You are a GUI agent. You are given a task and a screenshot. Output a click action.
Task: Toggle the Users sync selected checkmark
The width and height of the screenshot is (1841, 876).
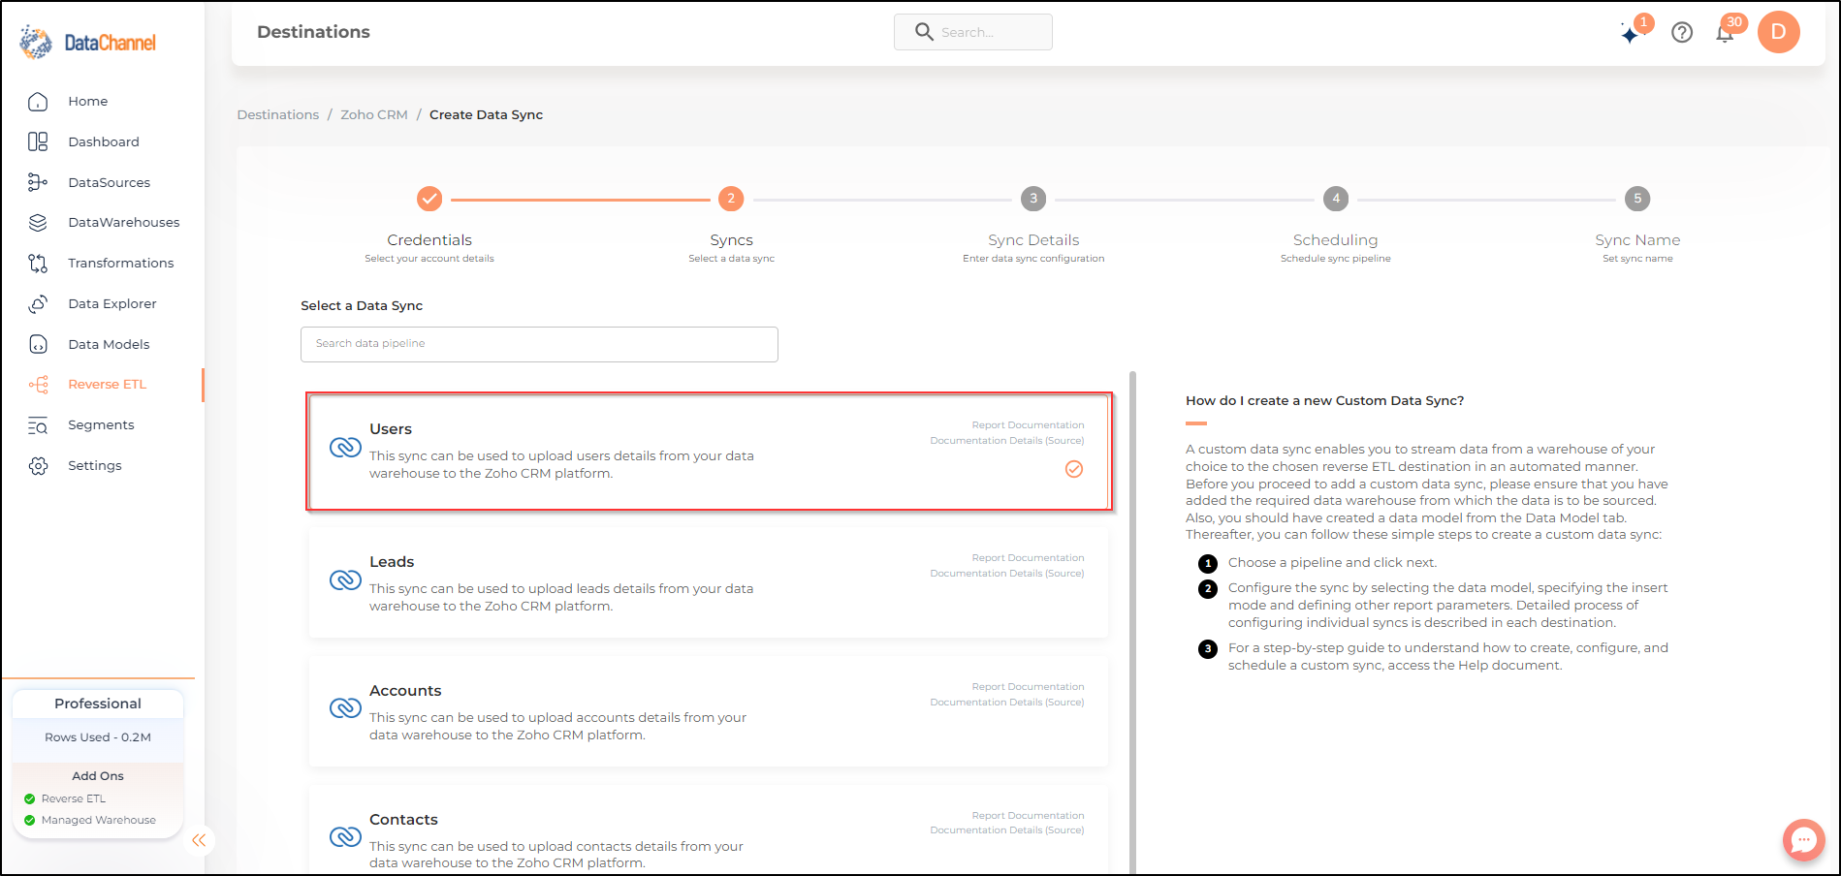click(x=1074, y=469)
